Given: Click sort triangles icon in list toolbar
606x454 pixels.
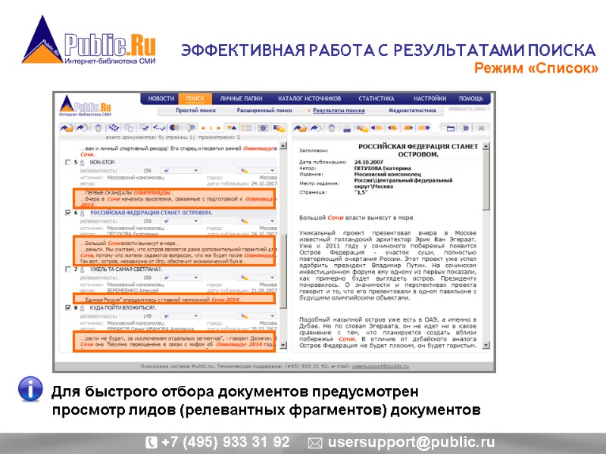Looking at the screenshot, I should (x=232, y=128).
